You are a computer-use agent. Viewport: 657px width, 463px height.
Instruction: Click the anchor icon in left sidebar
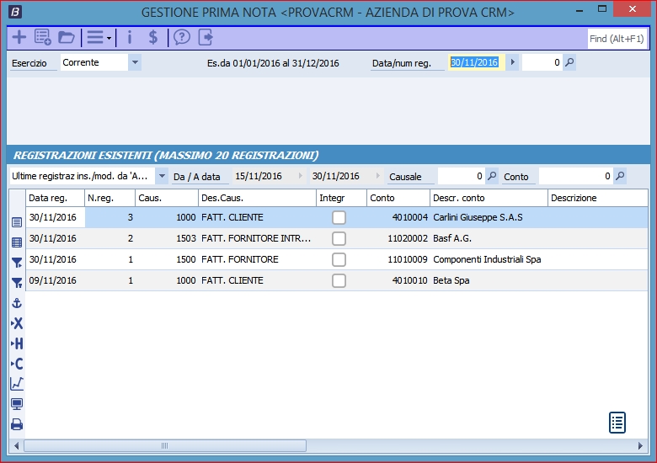pyautogui.click(x=17, y=303)
